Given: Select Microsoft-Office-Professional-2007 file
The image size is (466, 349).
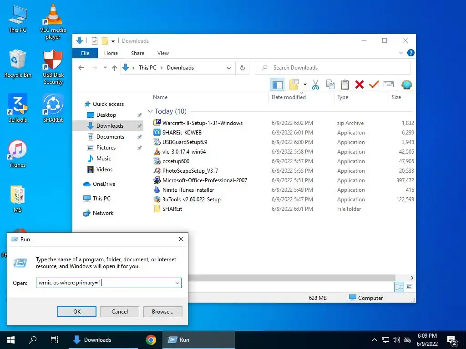Looking at the screenshot, I should coord(204,180).
